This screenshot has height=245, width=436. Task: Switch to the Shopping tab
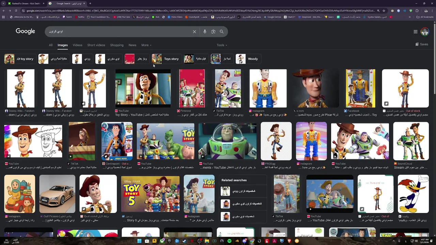117,45
